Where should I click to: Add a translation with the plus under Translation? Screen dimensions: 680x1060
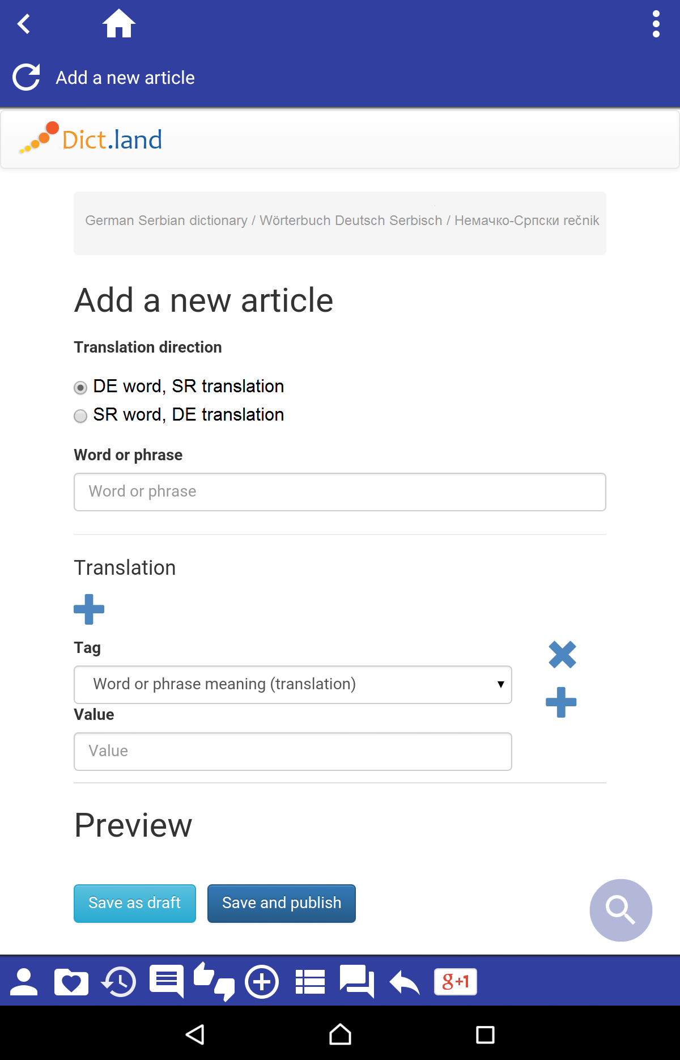89,609
